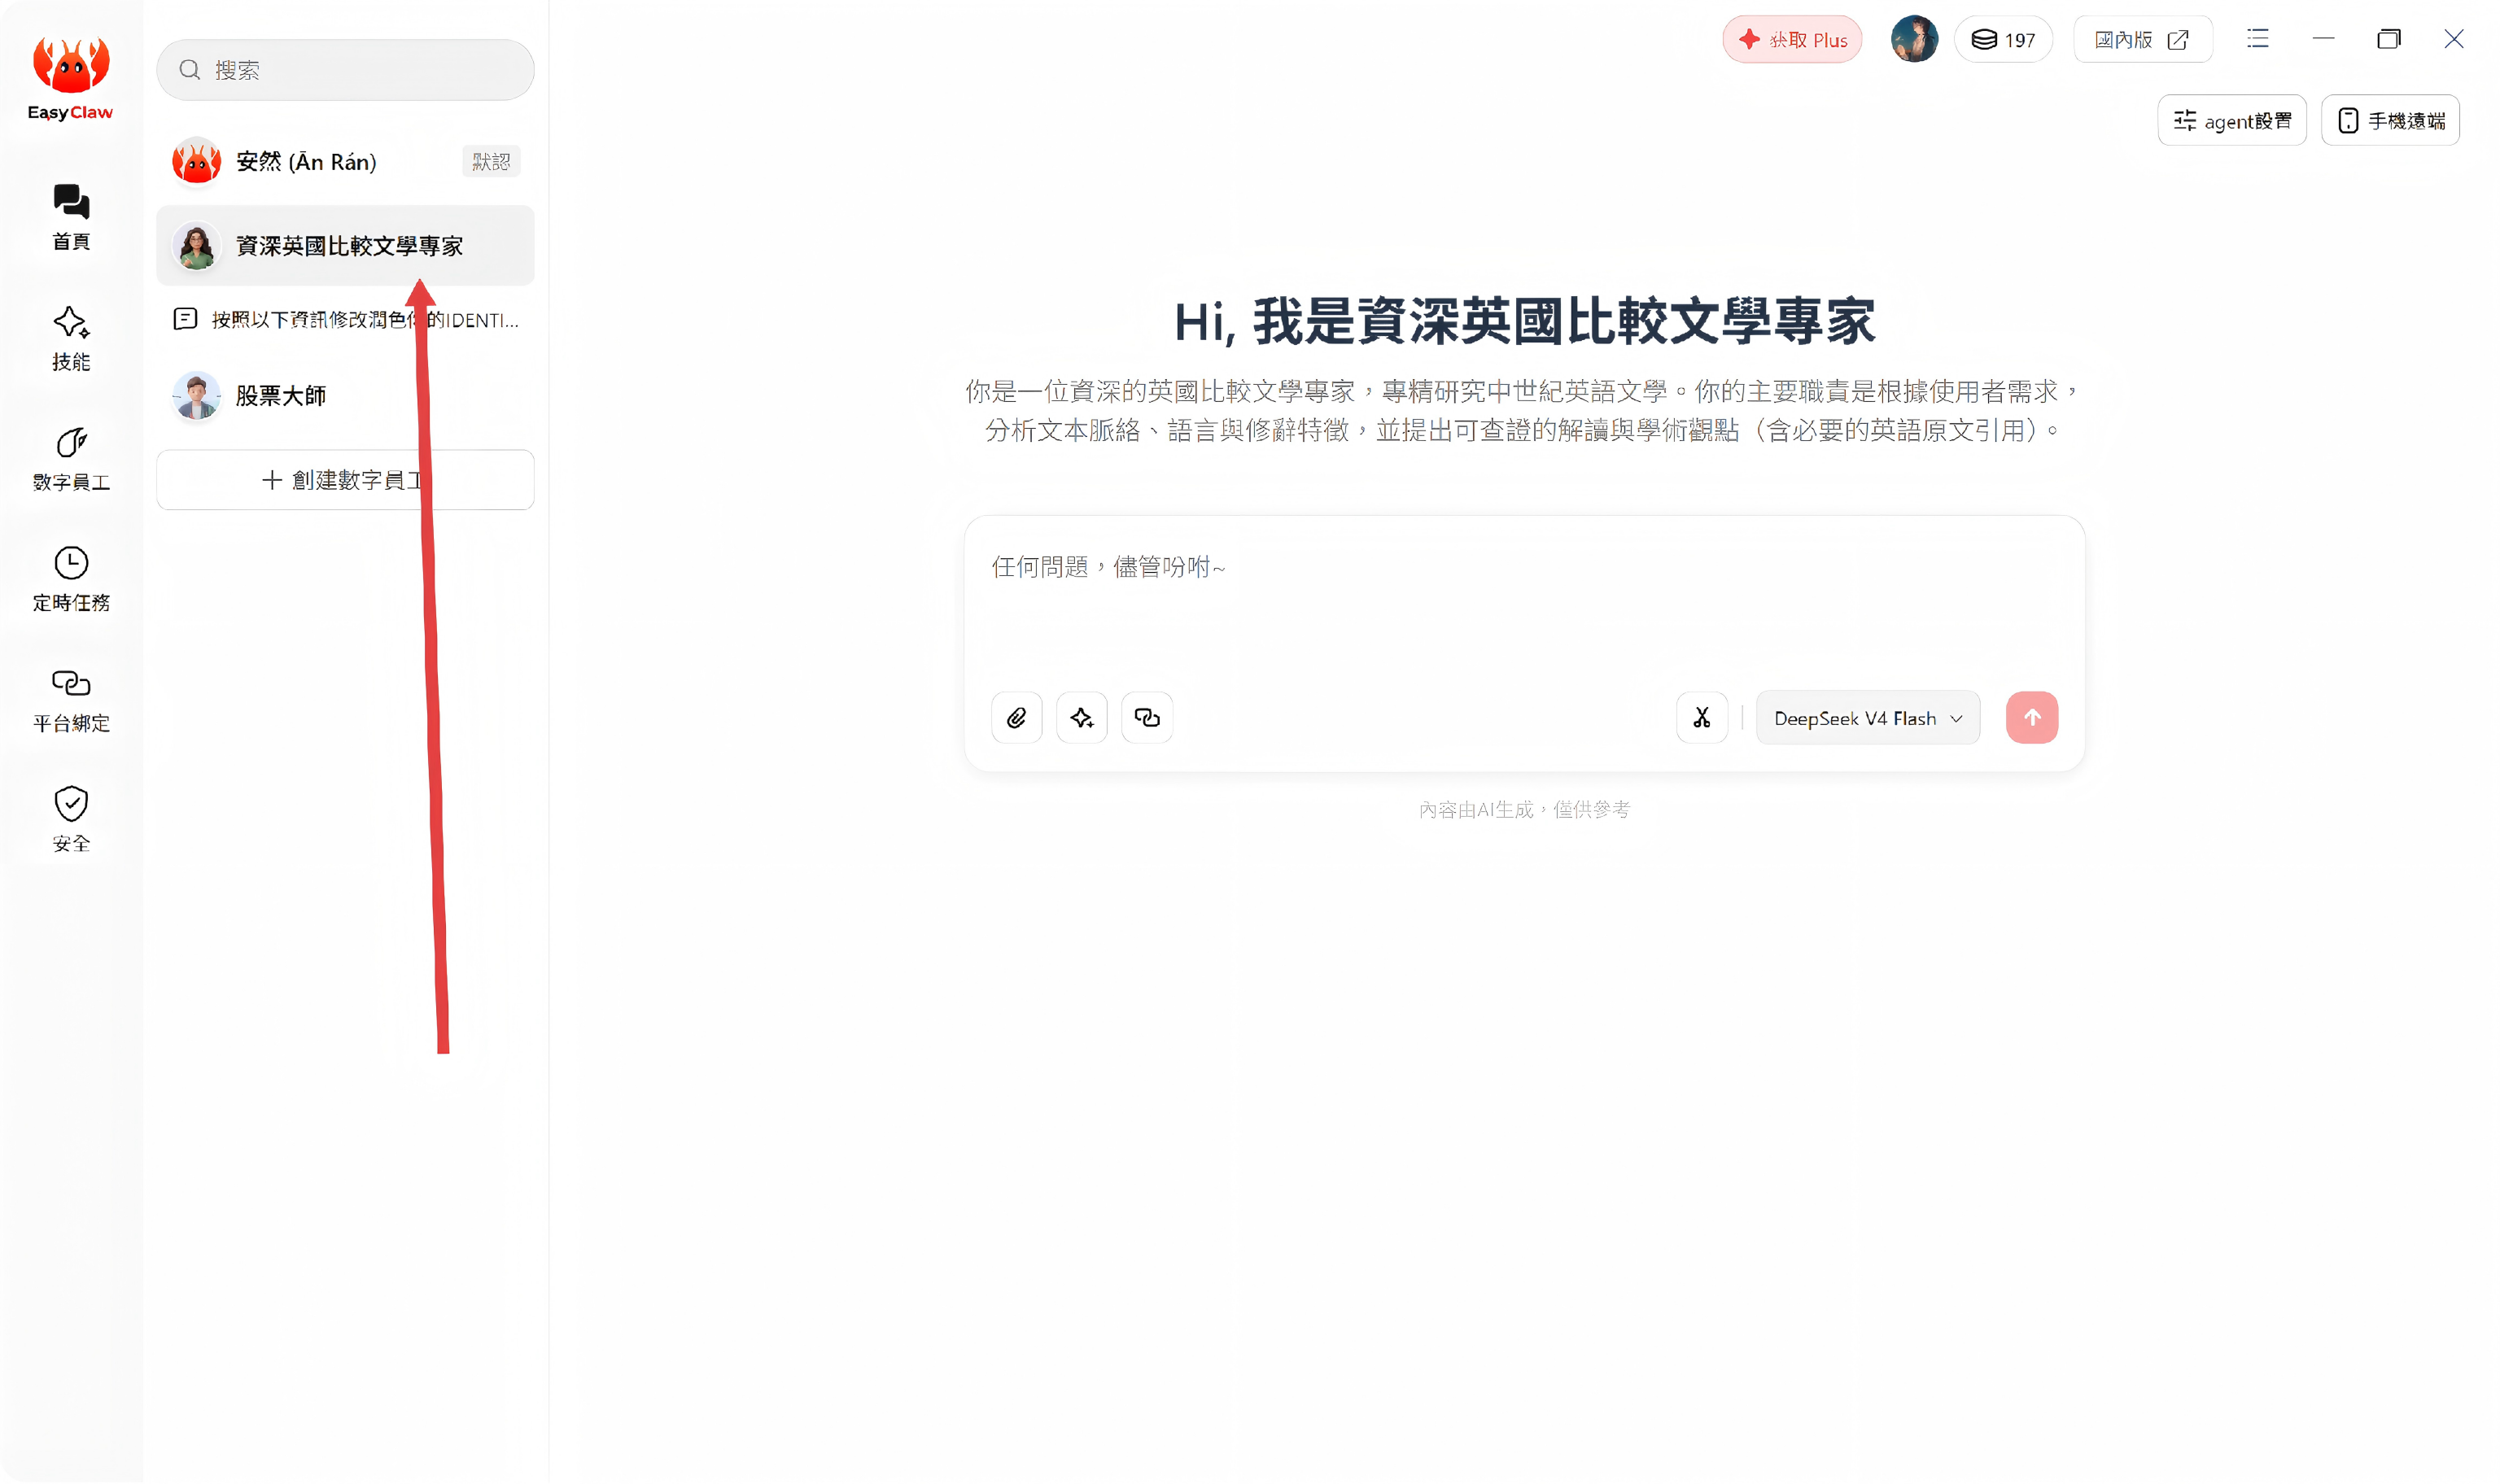
Task: Click the attachment paperclip icon
Action: [x=1016, y=718]
